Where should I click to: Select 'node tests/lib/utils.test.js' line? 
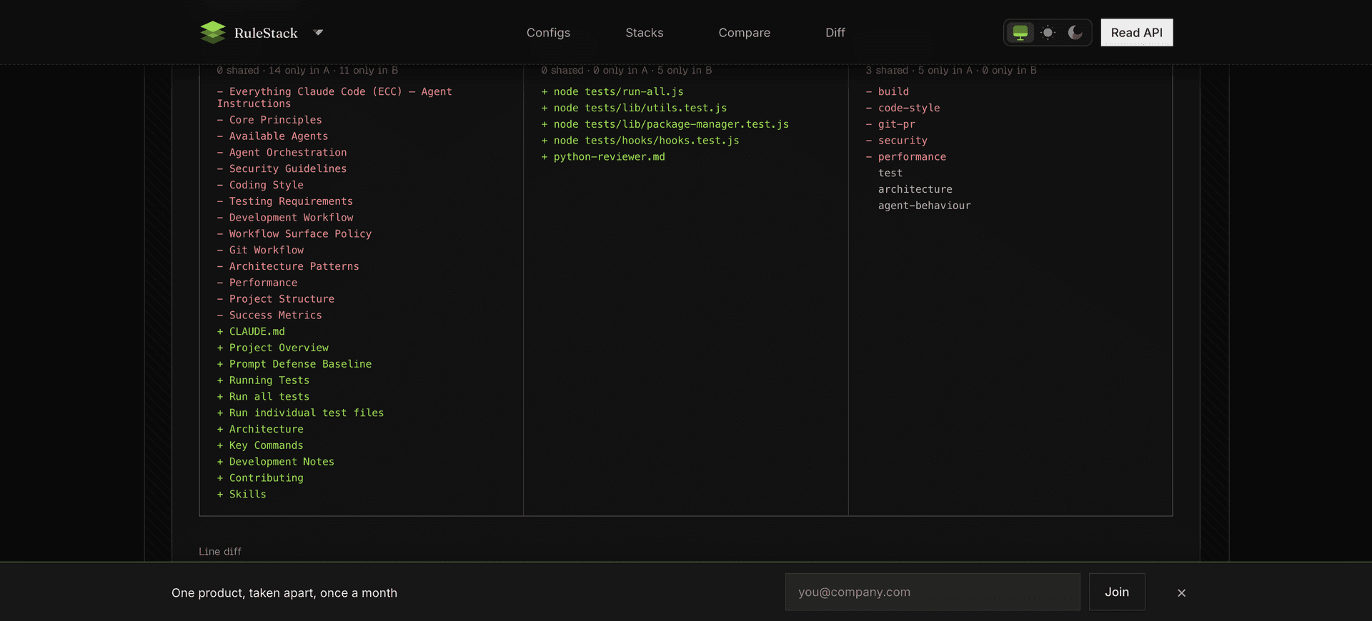tap(634, 108)
